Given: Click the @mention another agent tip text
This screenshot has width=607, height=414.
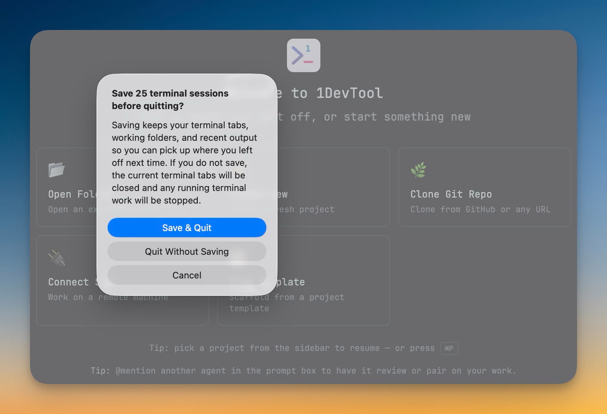Looking at the screenshot, I should coord(303,370).
